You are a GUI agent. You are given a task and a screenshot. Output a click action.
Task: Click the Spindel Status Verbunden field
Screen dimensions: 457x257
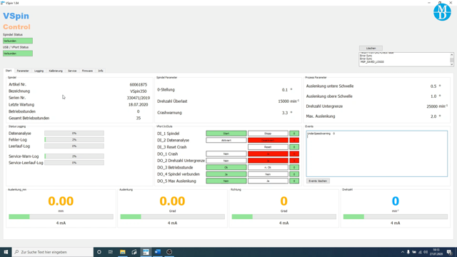click(18, 41)
